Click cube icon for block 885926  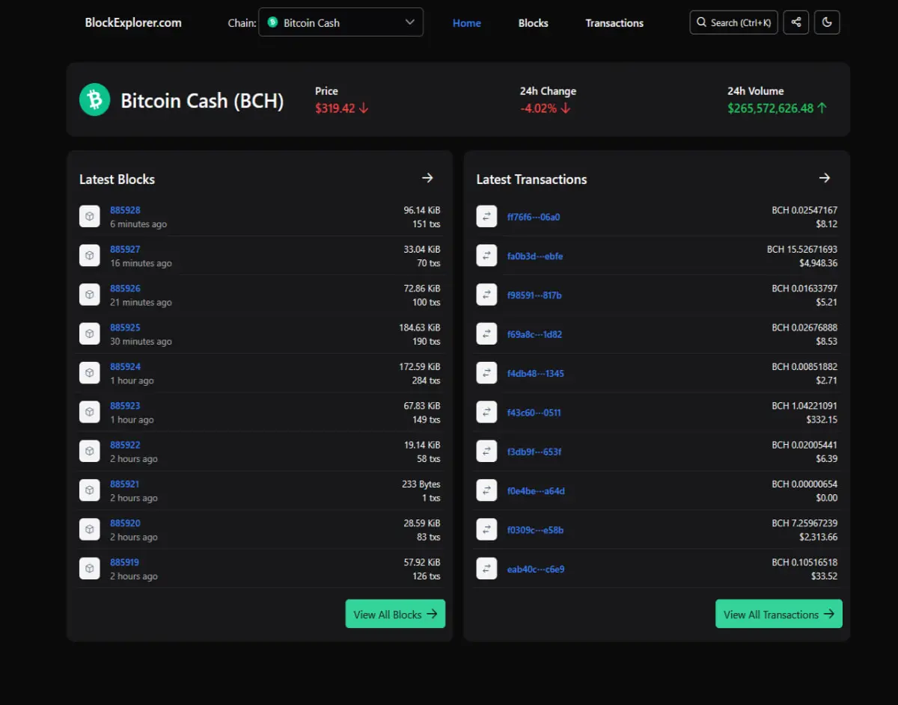point(90,295)
